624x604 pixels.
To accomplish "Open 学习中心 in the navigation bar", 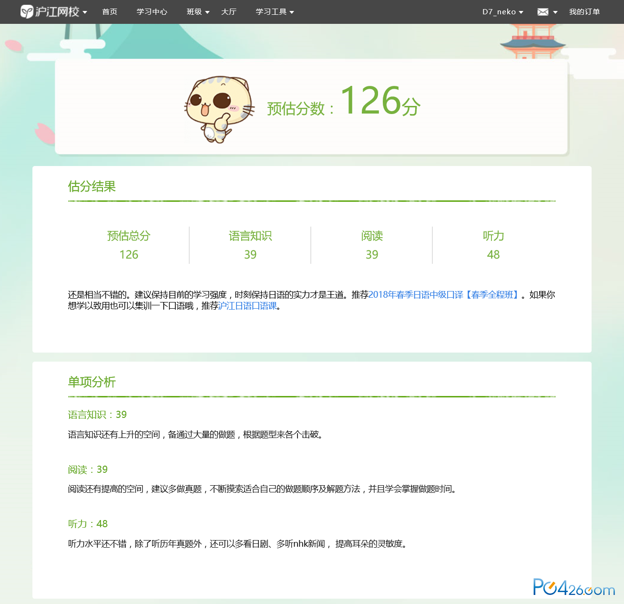I will point(152,12).
